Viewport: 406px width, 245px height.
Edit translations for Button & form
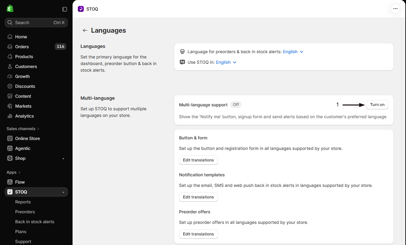point(199,160)
